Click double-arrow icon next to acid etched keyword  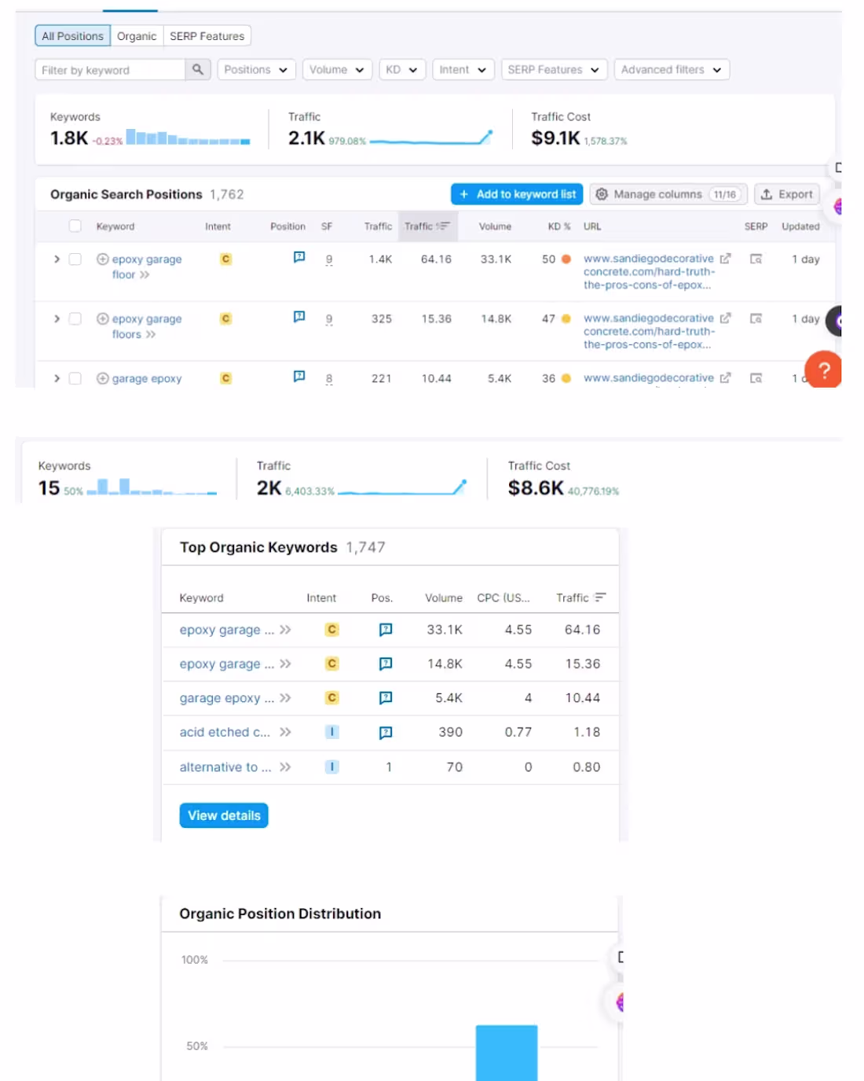pyautogui.click(x=285, y=732)
